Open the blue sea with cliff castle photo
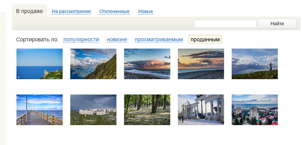This screenshot has height=145, width=302. pos(40,64)
